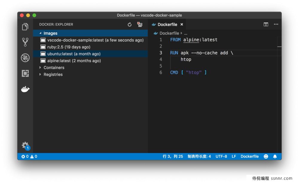Change Dockerfile language mode in status bar
This screenshot has width=299, height=183.
[x=249, y=156]
